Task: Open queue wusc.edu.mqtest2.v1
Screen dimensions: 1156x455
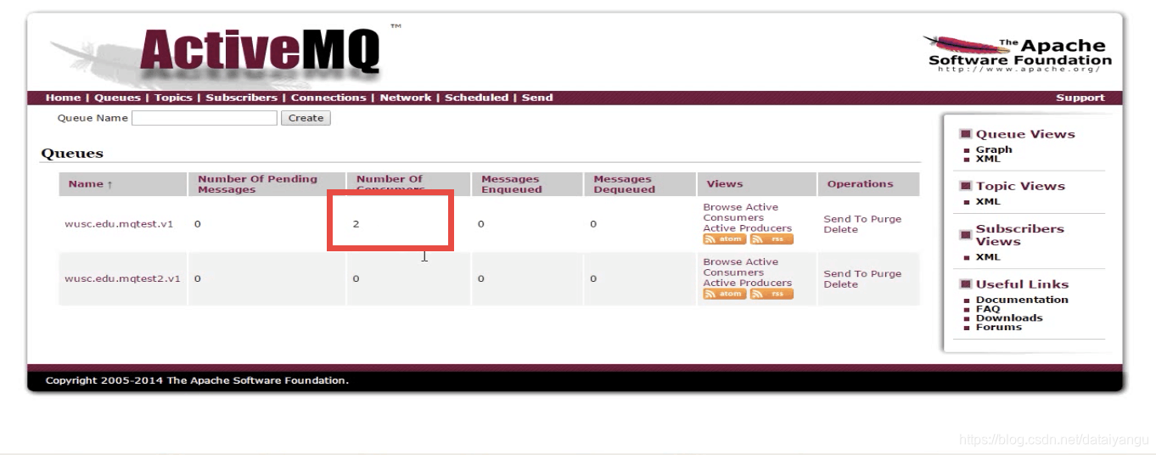Action: click(x=122, y=278)
